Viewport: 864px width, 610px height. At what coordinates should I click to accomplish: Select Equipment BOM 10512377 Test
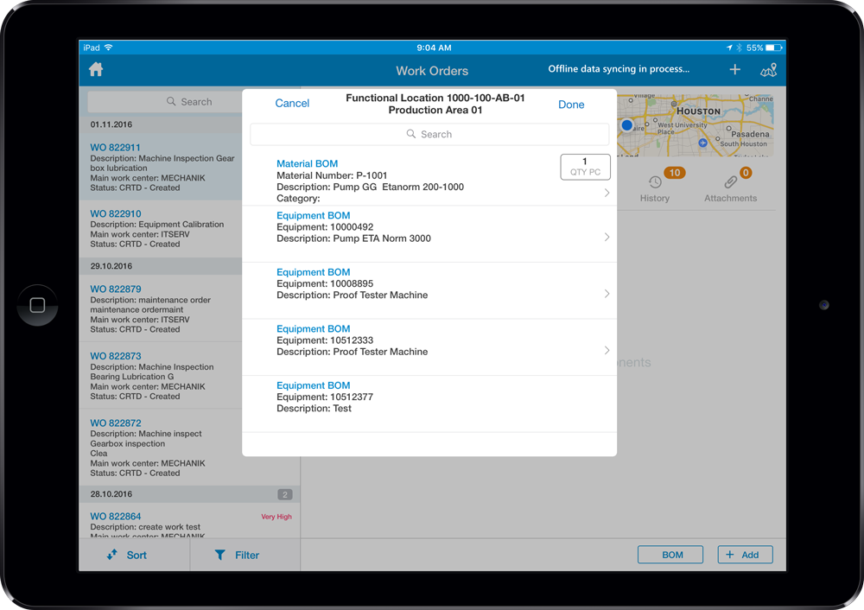[x=429, y=403]
